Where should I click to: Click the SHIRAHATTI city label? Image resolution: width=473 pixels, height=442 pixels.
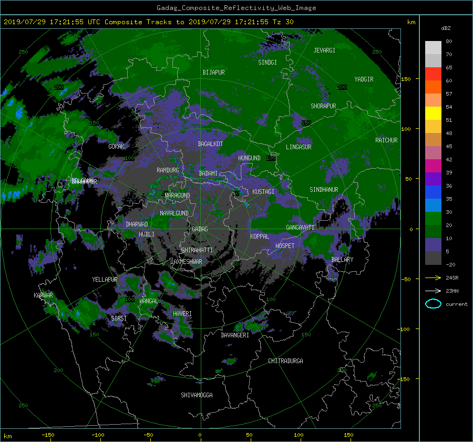197,250
